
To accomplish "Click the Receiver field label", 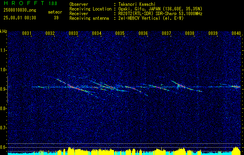I will pyautogui.click(x=79, y=14).
